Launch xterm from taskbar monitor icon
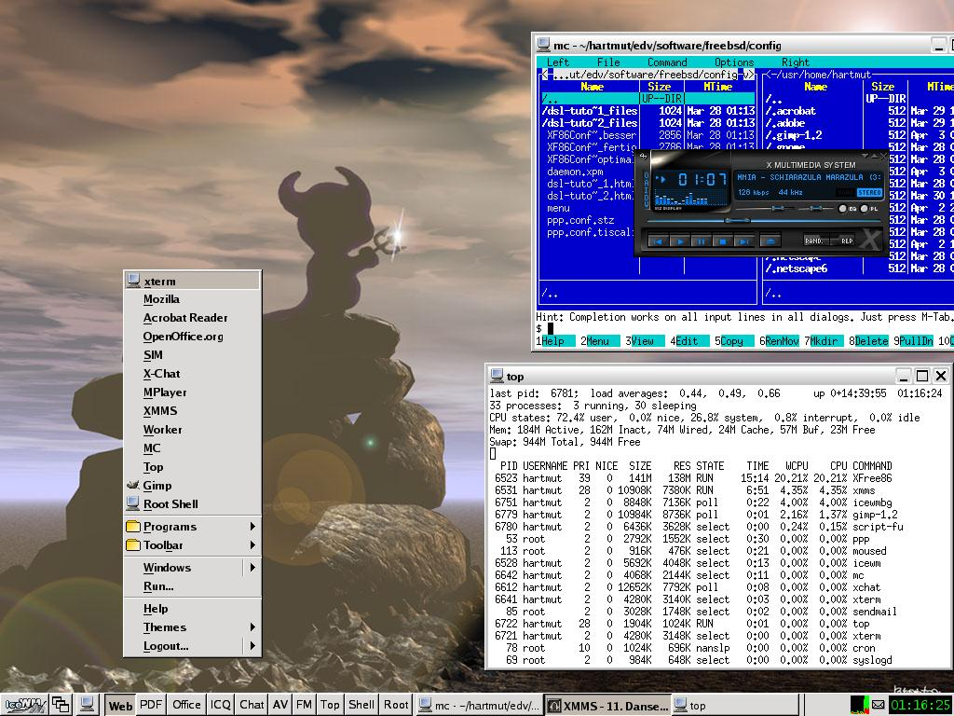The height and width of the screenshot is (716, 954). point(87,705)
